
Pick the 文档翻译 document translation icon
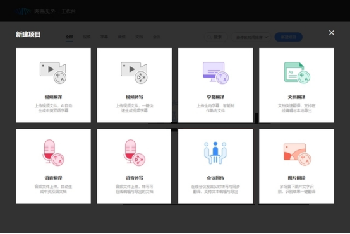pyautogui.click(x=297, y=73)
